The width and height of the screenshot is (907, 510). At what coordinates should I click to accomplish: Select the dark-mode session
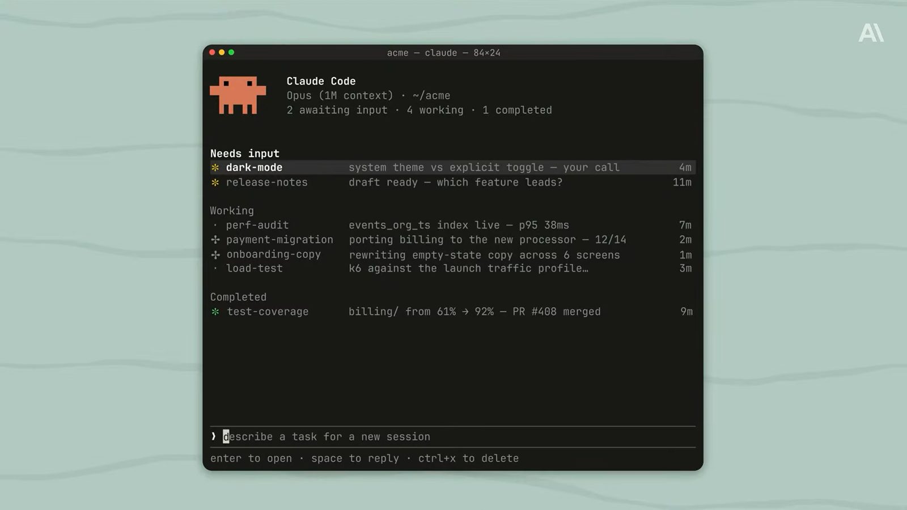click(x=453, y=168)
